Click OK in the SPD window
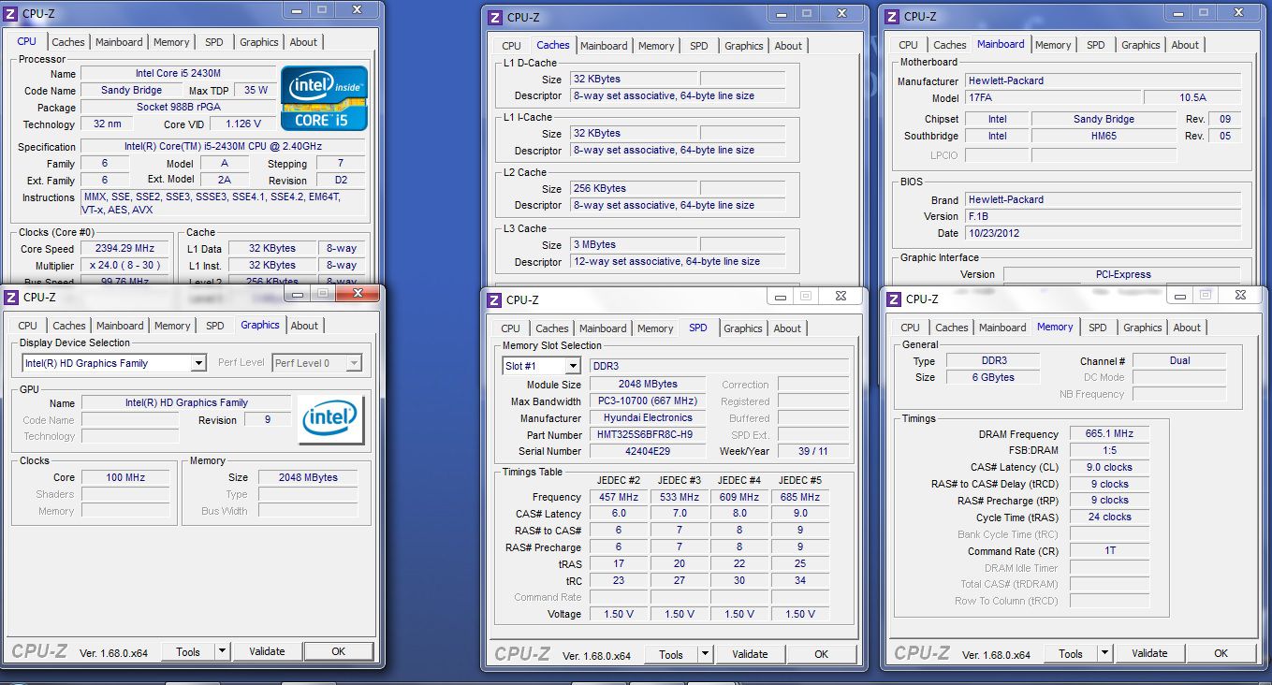Viewport: 1272px width, 685px height. (822, 654)
